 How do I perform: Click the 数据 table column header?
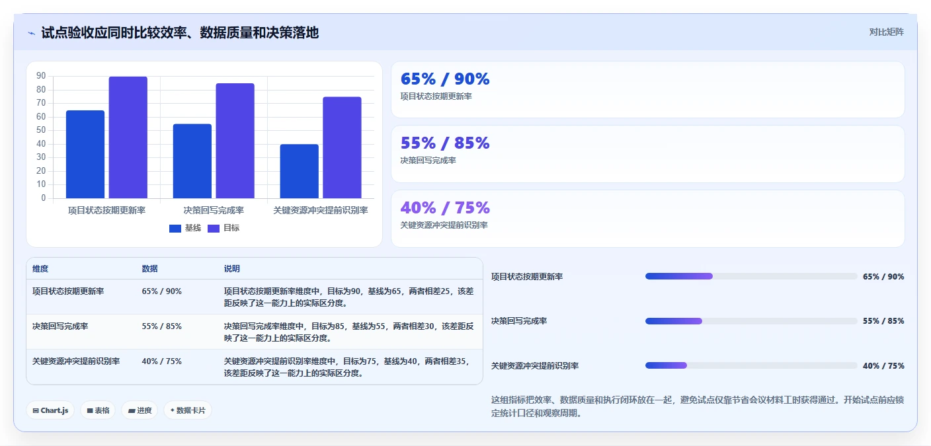click(149, 269)
